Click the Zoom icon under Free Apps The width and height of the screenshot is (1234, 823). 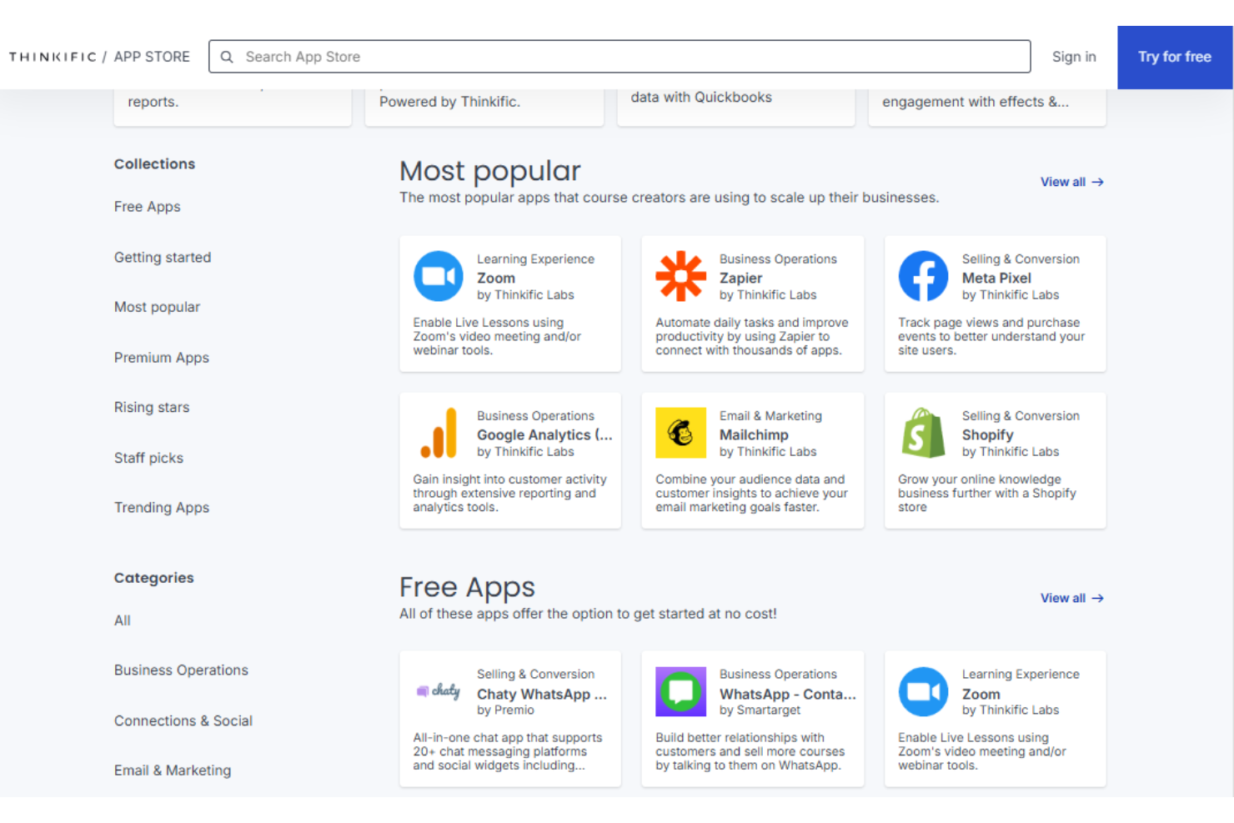coord(923,691)
